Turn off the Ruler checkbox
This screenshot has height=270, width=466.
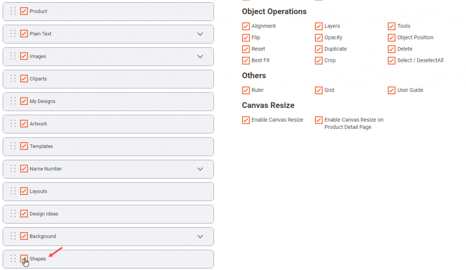(246, 90)
